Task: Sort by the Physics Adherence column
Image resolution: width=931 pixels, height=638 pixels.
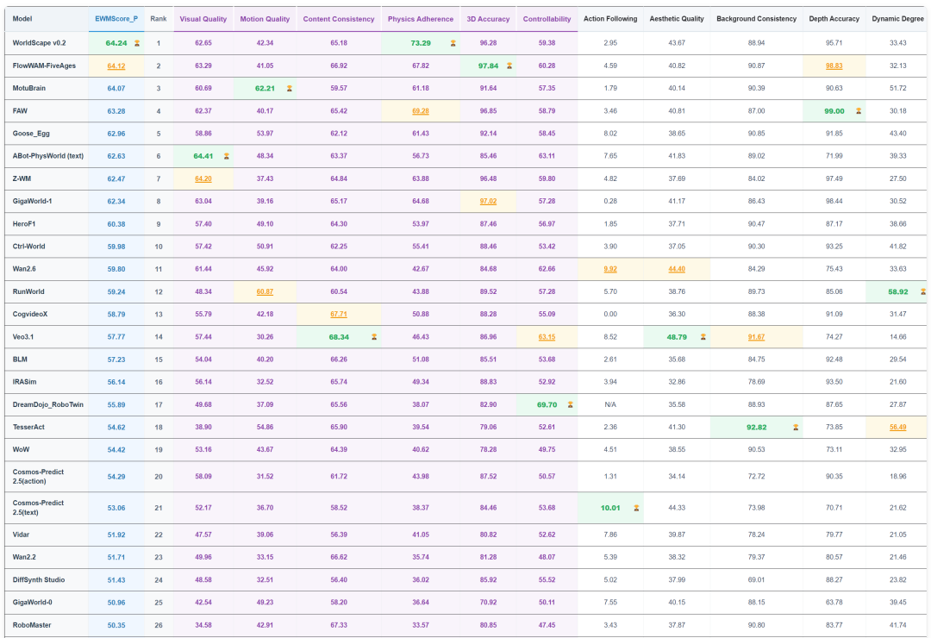Action: click(x=421, y=19)
